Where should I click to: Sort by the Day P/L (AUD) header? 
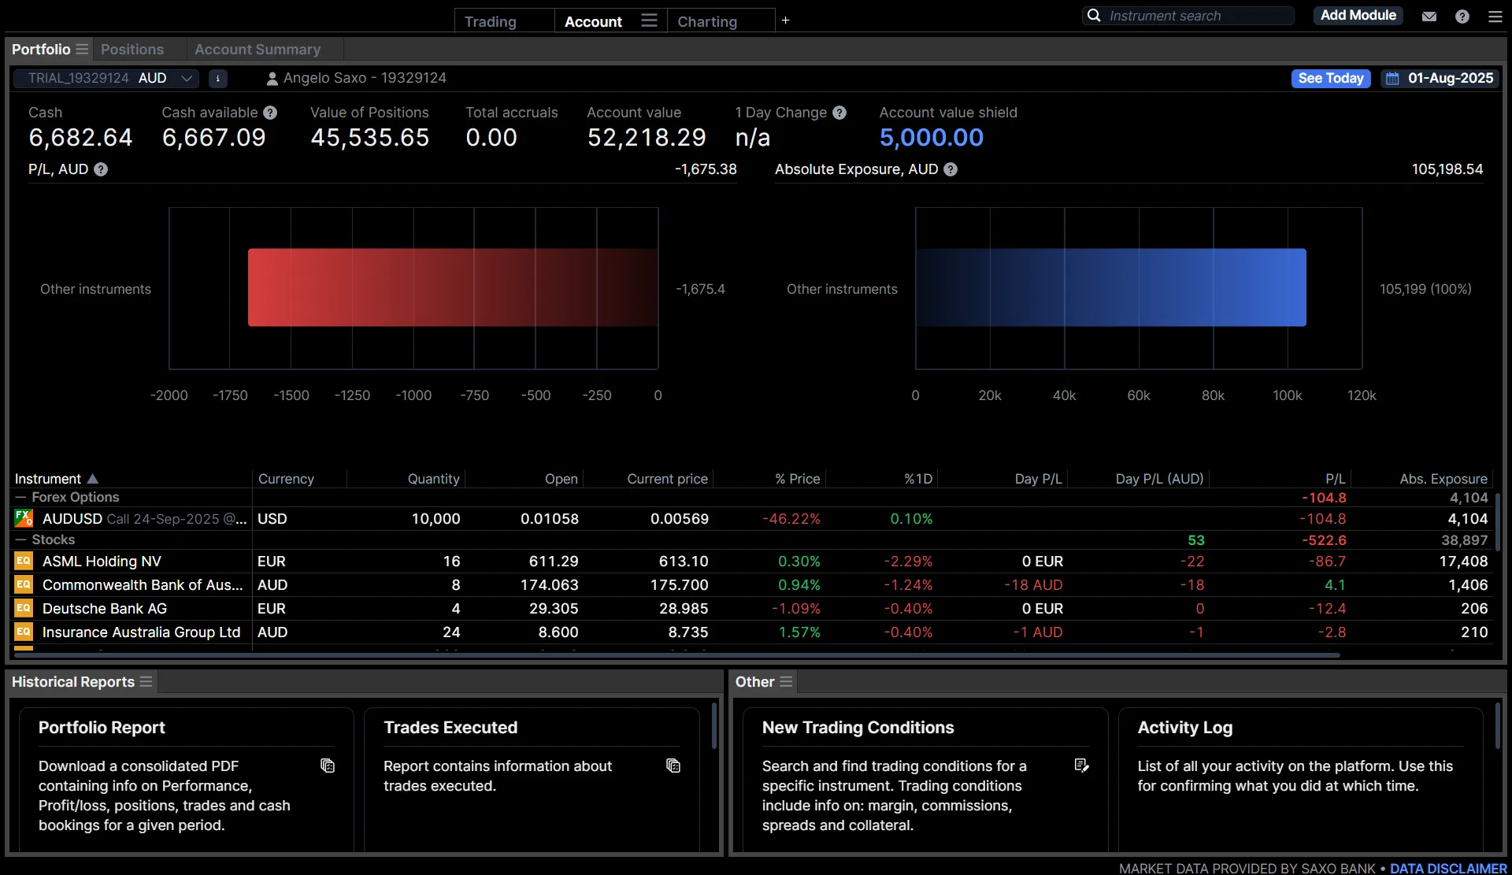[x=1159, y=479]
